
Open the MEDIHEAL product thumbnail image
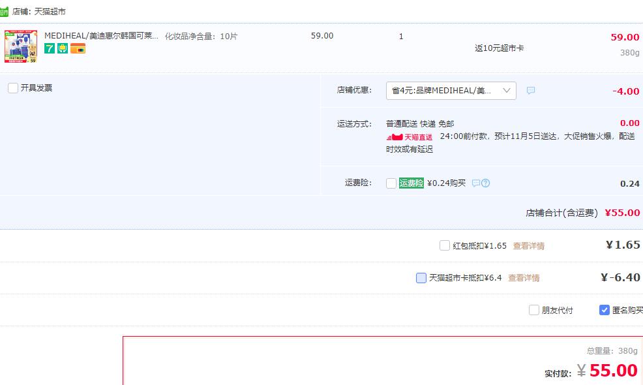click(20, 46)
